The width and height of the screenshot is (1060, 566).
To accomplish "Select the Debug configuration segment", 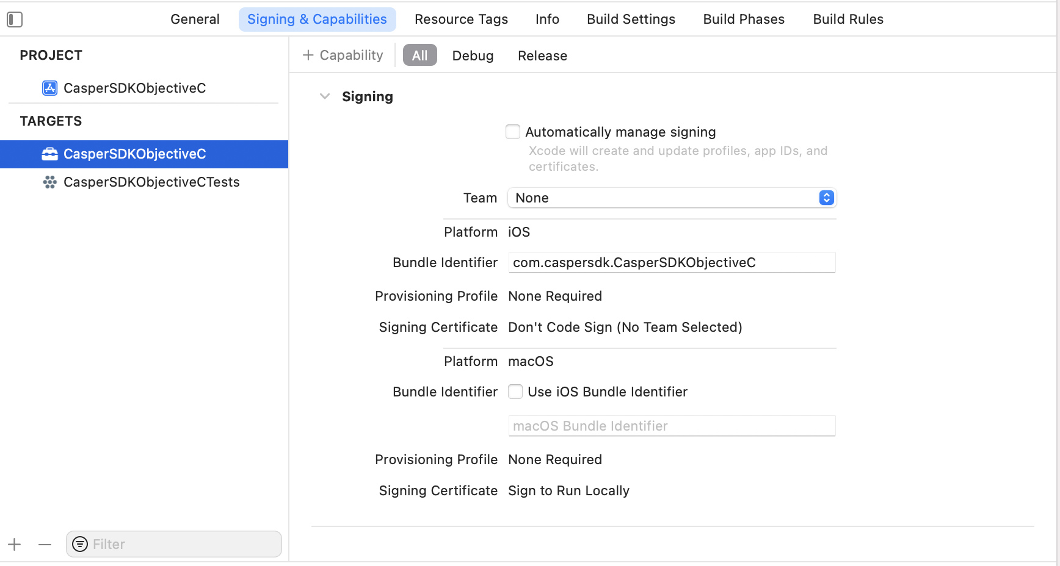I will click(x=473, y=56).
